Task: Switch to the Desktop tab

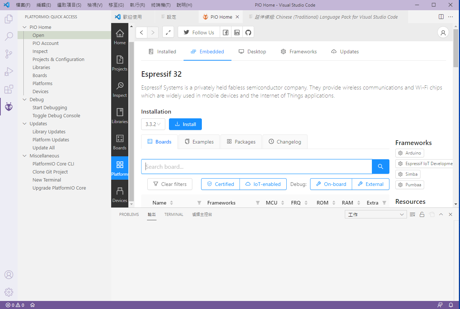Action: click(x=252, y=52)
